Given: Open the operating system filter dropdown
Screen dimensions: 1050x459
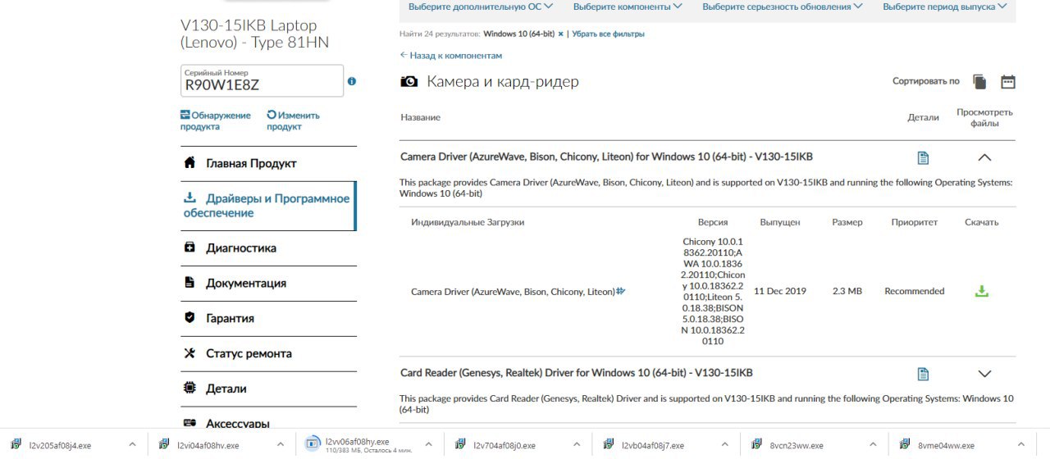Looking at the screenshot, I should point(481,7).
